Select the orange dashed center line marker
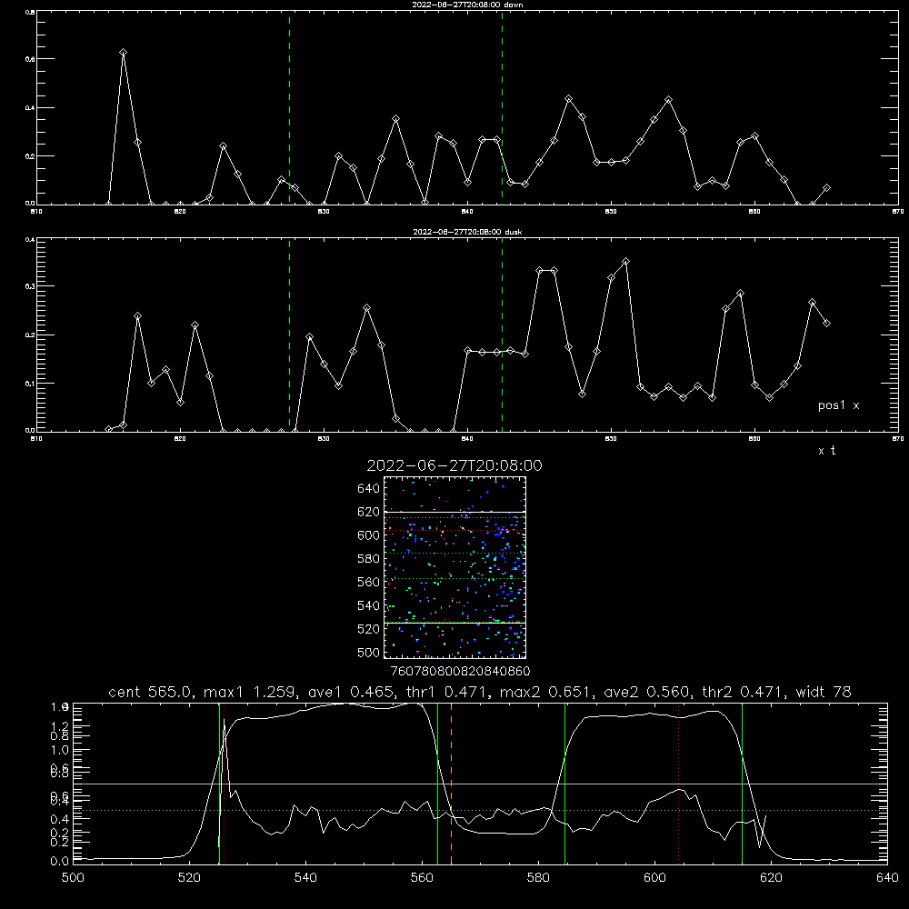Image resolution: width=909 pixels, height=909 pixels. point(451,783)
